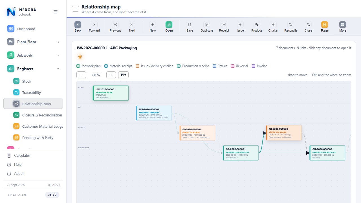
Task: Click the Issue toolbar icon
Action: coord(240,25)
